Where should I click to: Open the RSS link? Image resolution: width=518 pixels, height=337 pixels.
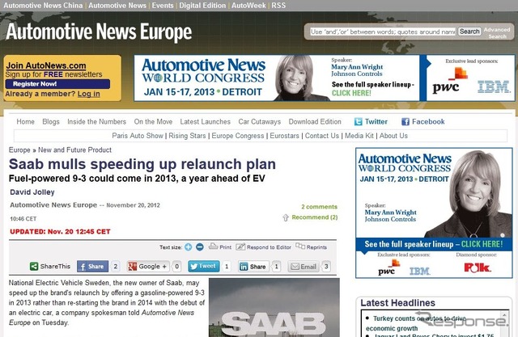(x=278, y=6)
